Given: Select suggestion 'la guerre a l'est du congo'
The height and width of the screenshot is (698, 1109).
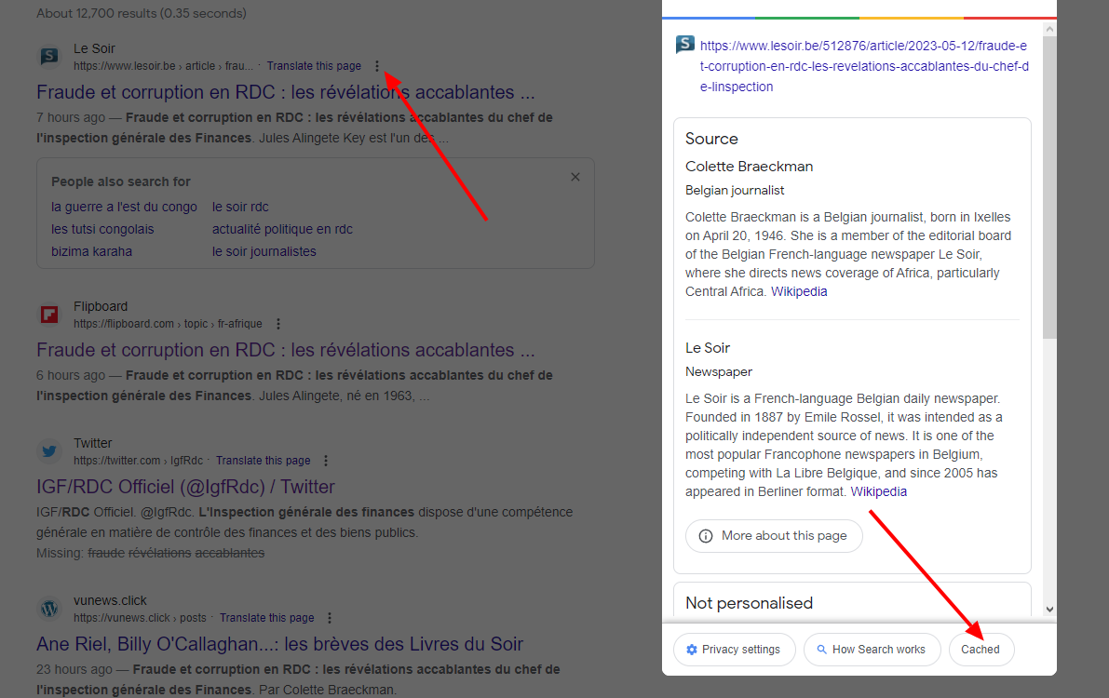Looking at the screenshot, I should tap(124, 207).
